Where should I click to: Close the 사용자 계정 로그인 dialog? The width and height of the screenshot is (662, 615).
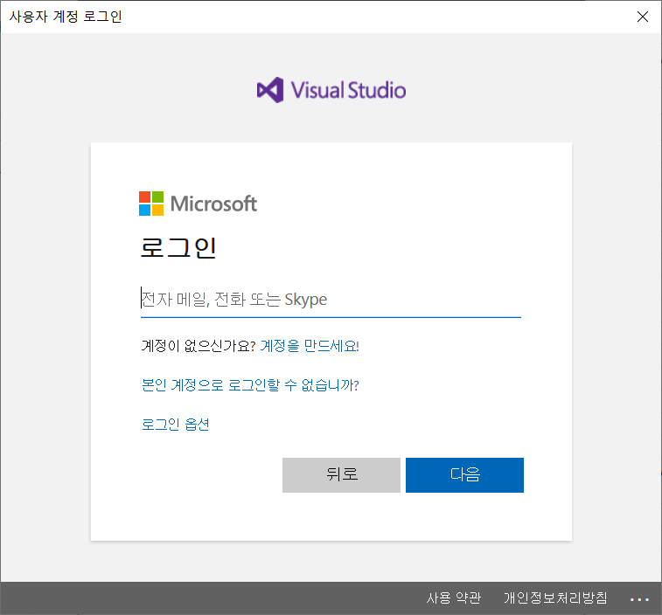643,17
